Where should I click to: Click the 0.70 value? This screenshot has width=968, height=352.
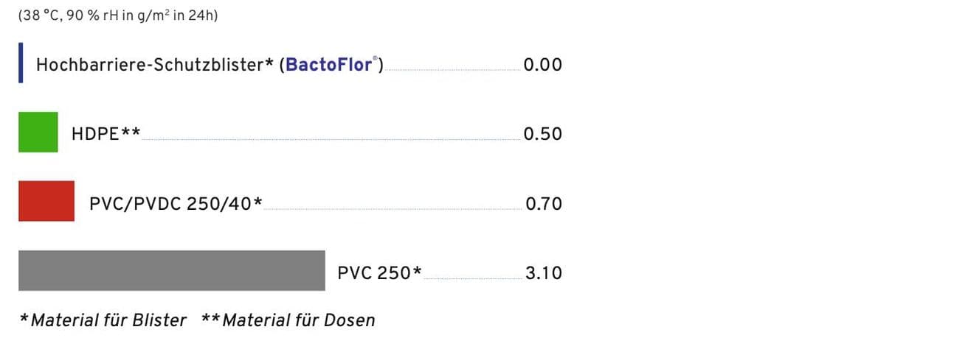(544, 203)
